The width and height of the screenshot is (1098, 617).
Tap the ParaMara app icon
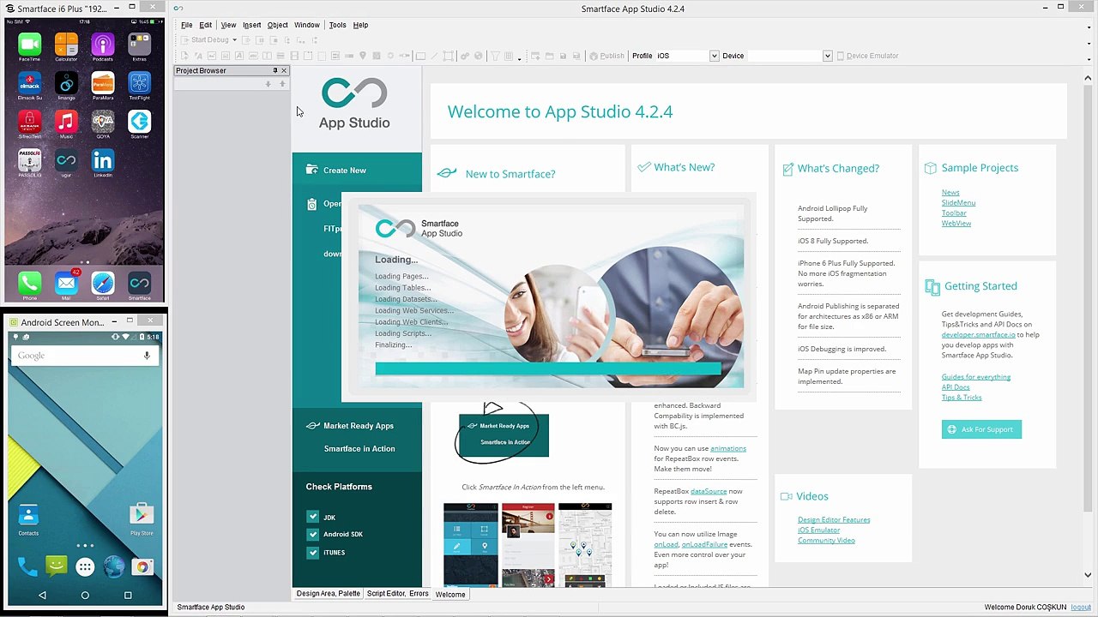click(102, 83)
